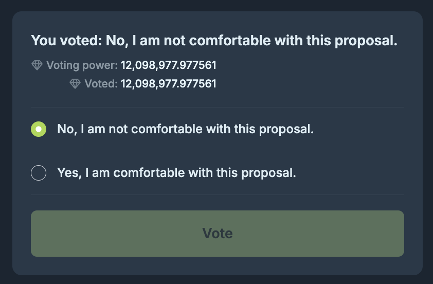This screenshot has width=433, height=284.
Task: Click the divider line below the Voted row
Action: [x=217, y=107]
